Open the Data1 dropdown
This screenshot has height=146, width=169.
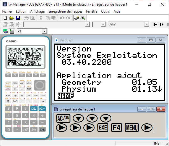(147, 24)
